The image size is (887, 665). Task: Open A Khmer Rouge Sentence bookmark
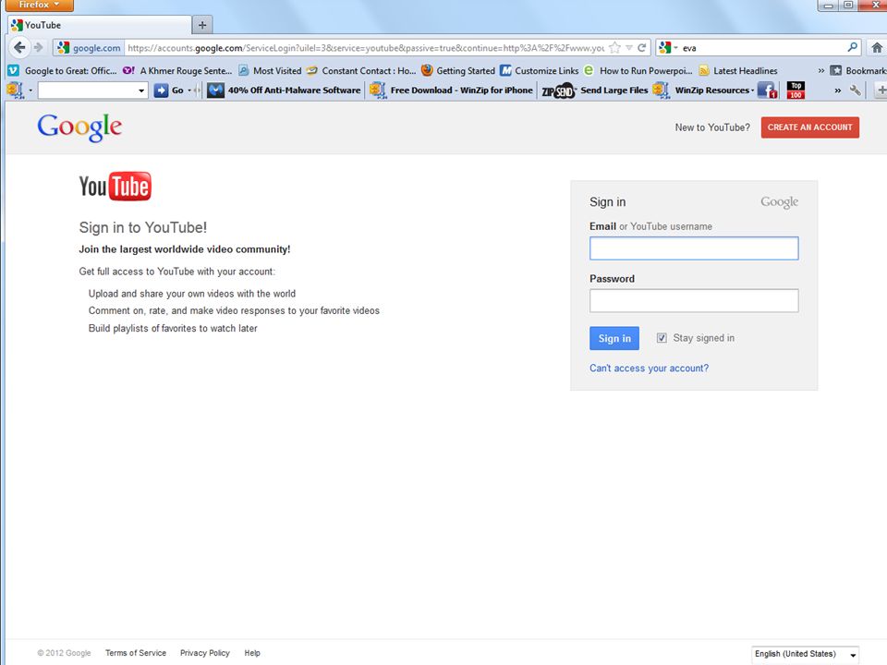177,71
